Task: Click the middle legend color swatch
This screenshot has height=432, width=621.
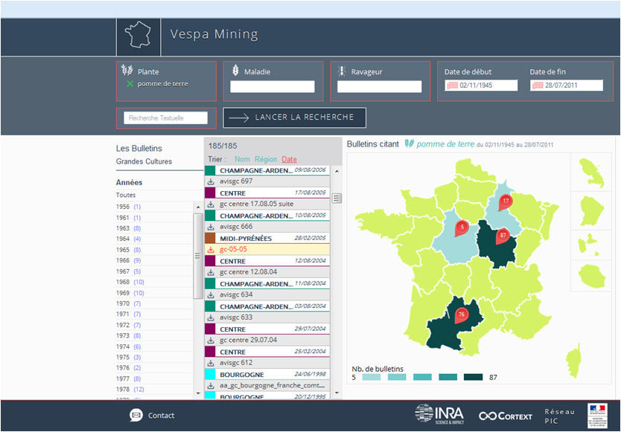Action: [x=422, y=377]
